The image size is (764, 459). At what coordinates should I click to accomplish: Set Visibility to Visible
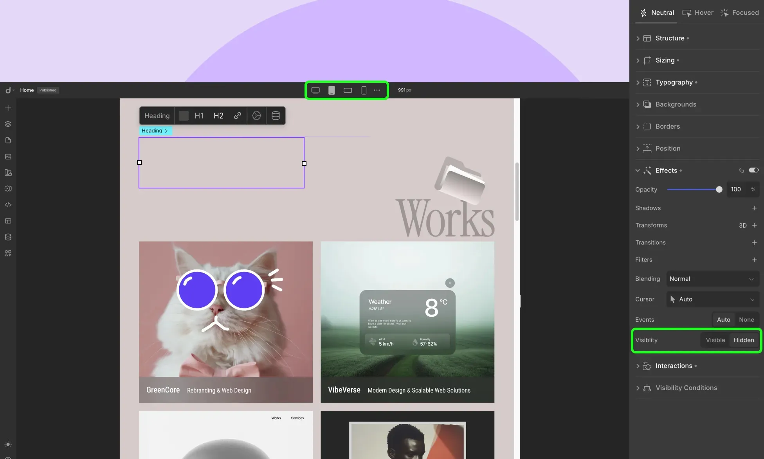pos(715,340)
